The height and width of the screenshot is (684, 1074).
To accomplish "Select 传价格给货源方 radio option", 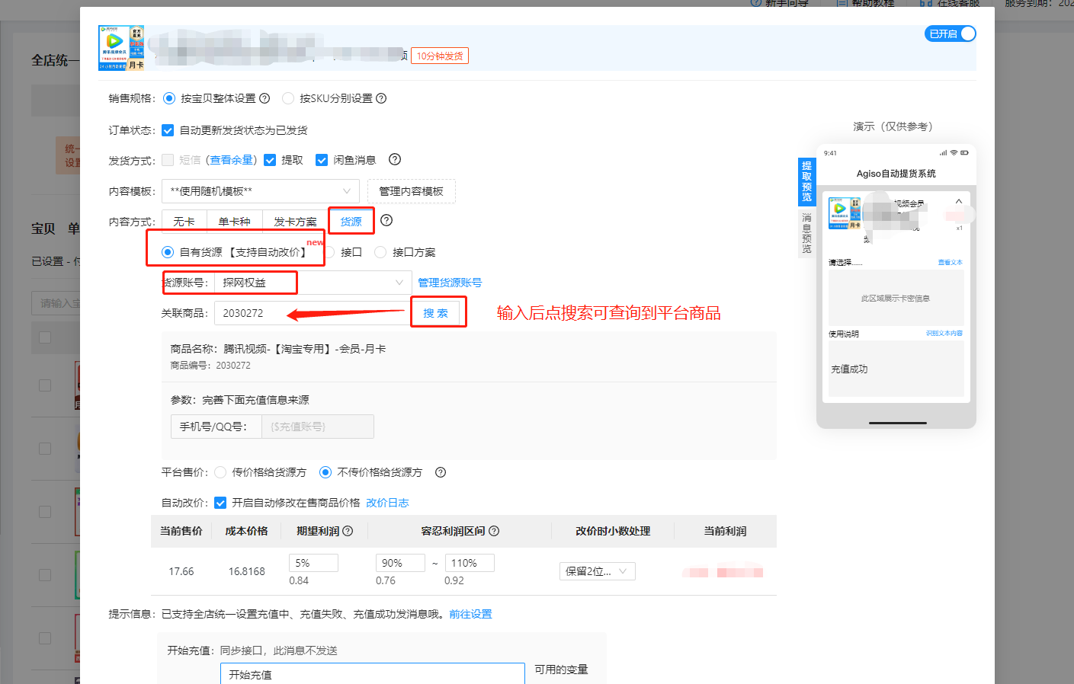I will click(220, 472).
